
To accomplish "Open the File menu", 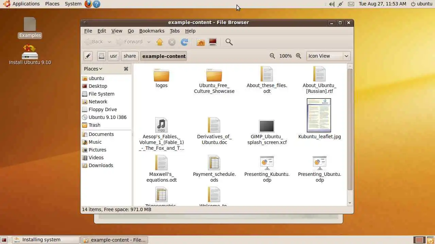I will tap(88, 31).
